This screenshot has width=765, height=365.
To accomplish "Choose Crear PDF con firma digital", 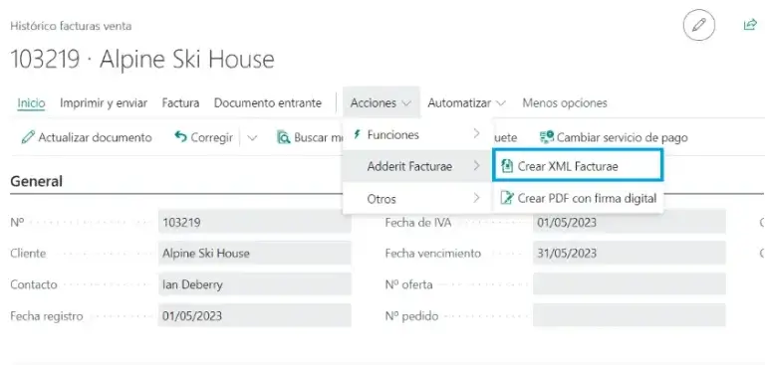I will click(578, 198).
